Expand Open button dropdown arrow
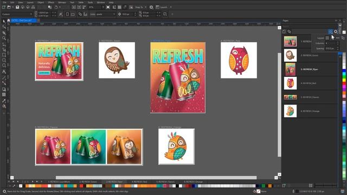The image size is (347, 195). pyautogui.click(x=12, y=7)
